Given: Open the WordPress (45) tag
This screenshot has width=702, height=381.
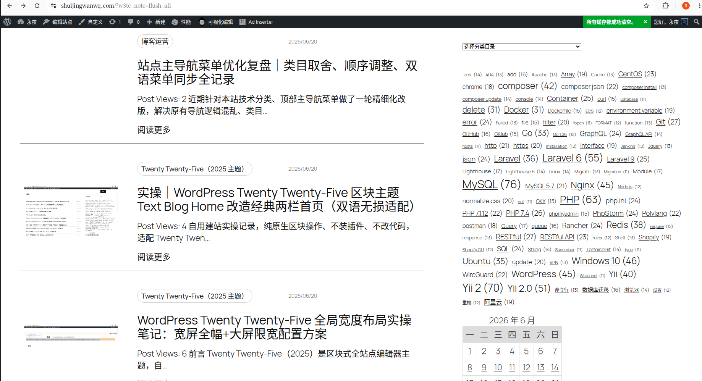Looking at the screenshot, I should pyautogui.click(x=534, y=274).
